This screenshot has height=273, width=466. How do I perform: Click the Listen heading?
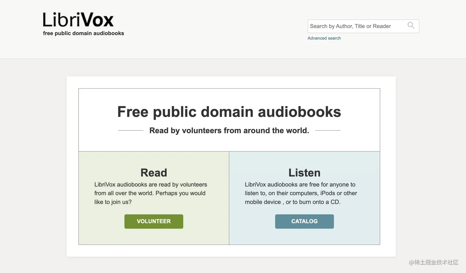click(x=305, y=173)
